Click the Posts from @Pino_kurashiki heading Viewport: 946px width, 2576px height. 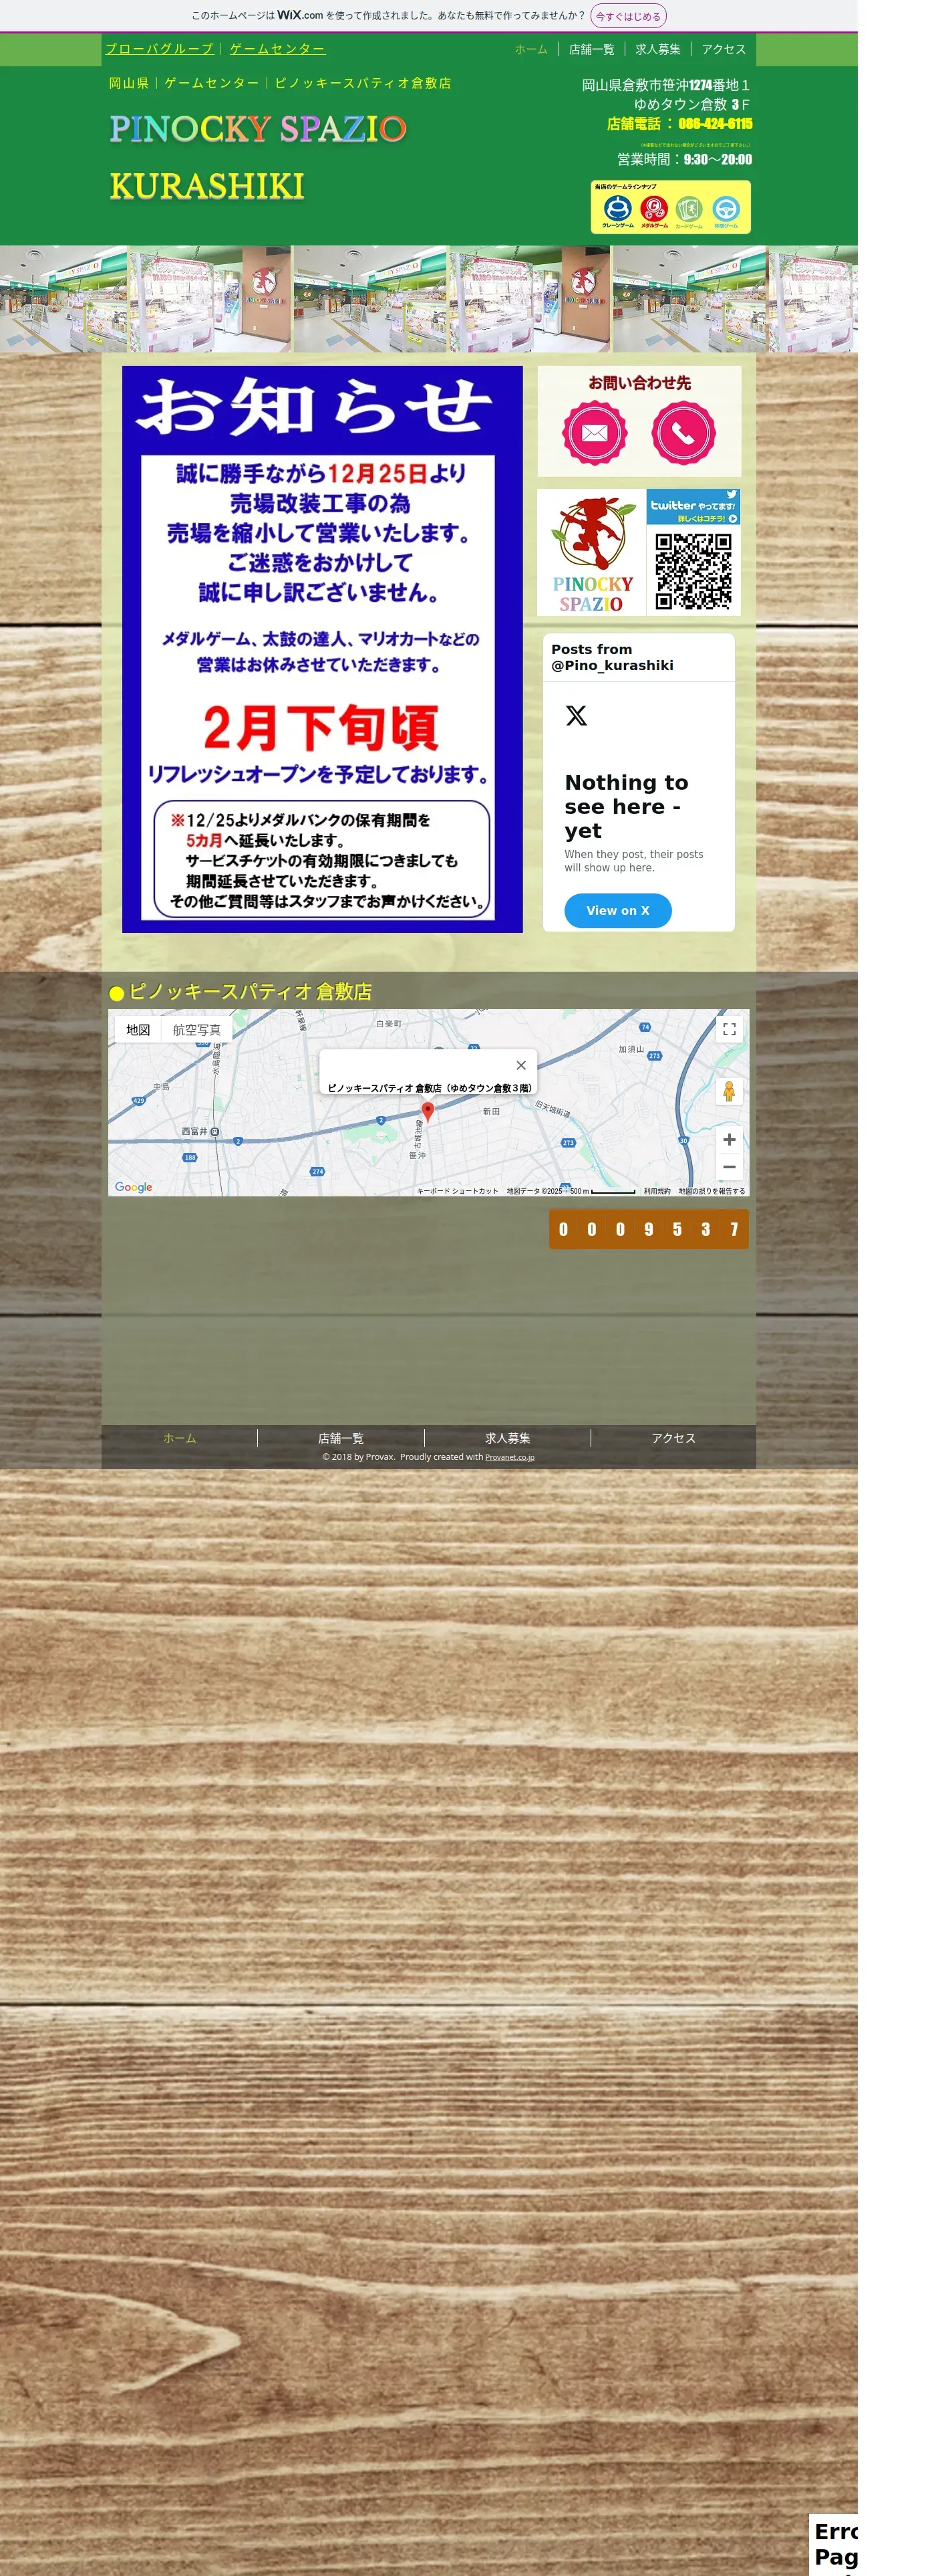pos(613,657)
